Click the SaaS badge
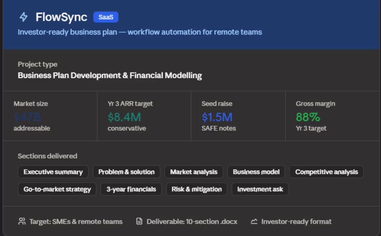381x236 pixels. (x=106, y=17)
